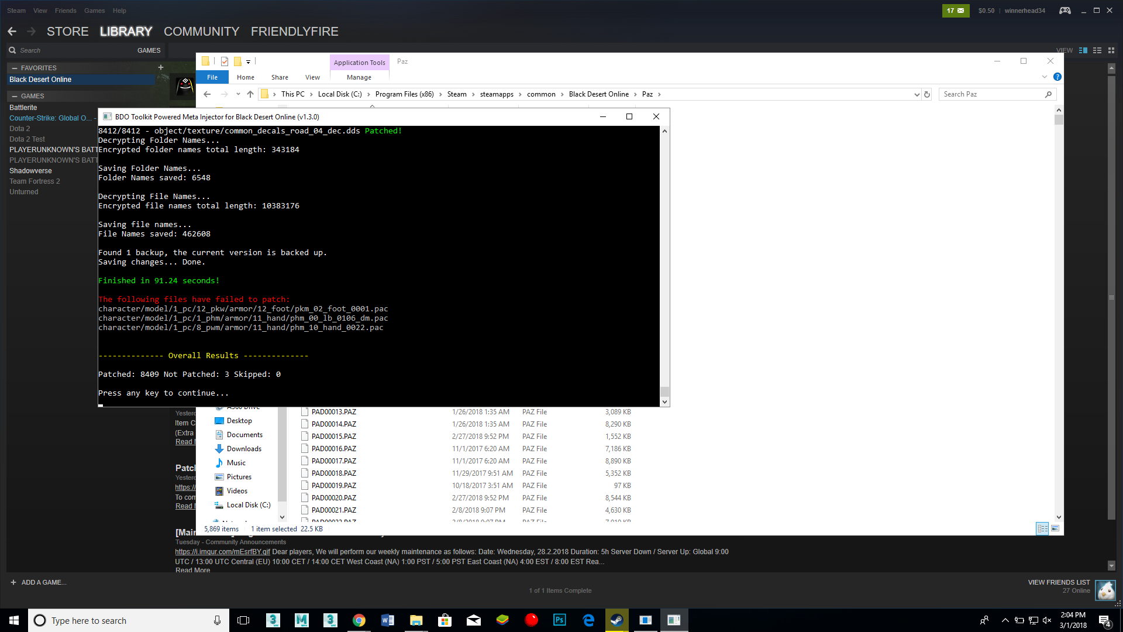
Task: Open the Share ribbon tab
Action: [280, 77]
